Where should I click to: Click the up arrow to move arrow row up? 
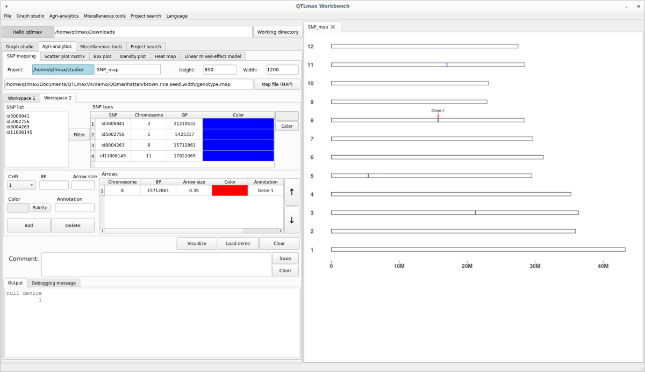click(x=291, y=193)
